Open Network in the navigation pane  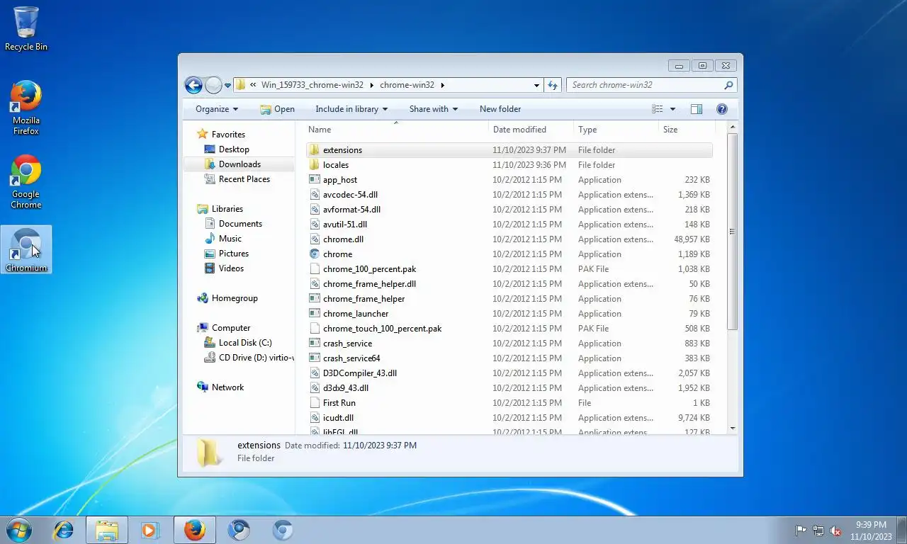(227, 387)
